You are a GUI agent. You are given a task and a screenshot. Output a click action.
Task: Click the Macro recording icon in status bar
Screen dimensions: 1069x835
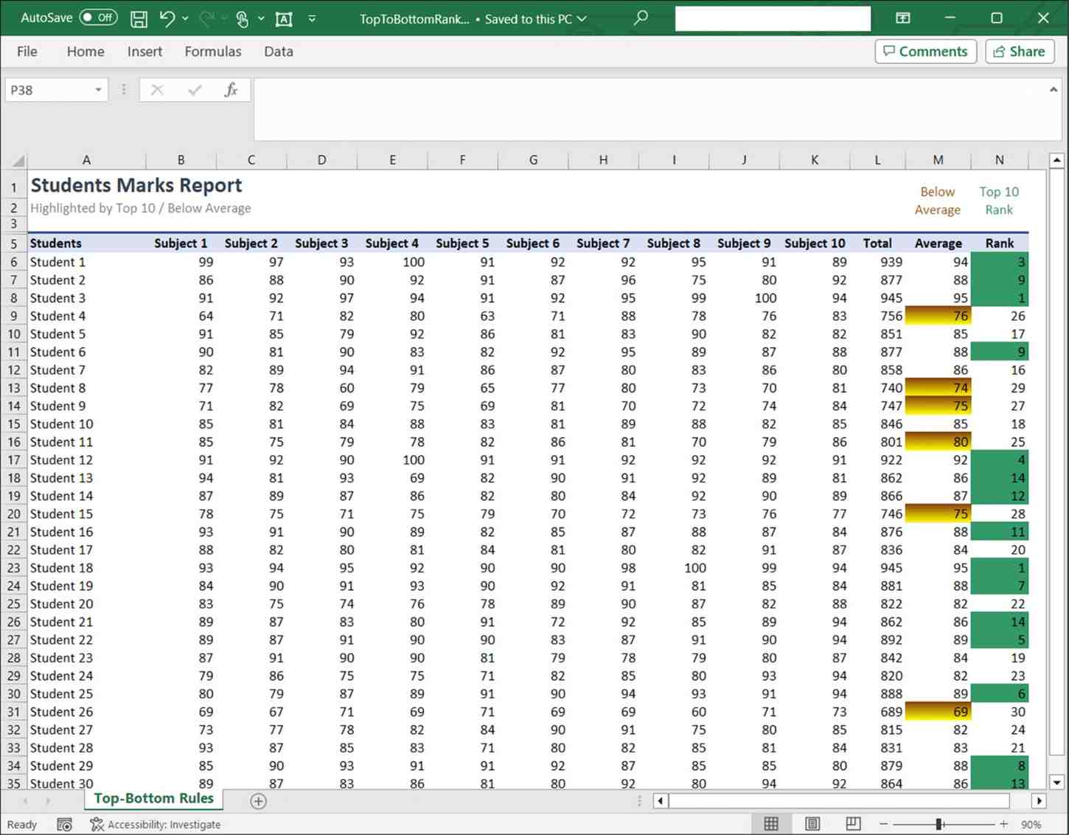pyautogui.click(x=64, y=824)
